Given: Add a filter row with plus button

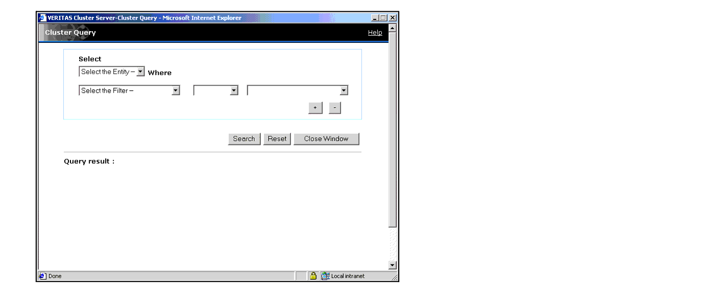Looking at the screenshot, I should (315, 108).
